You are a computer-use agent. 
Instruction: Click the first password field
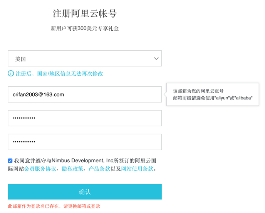pos(85,118)
